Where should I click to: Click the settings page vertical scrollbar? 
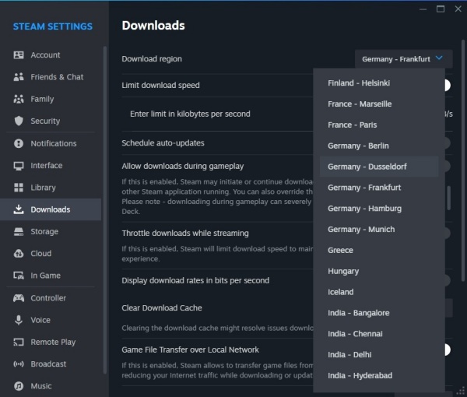(x=463, y=161)
